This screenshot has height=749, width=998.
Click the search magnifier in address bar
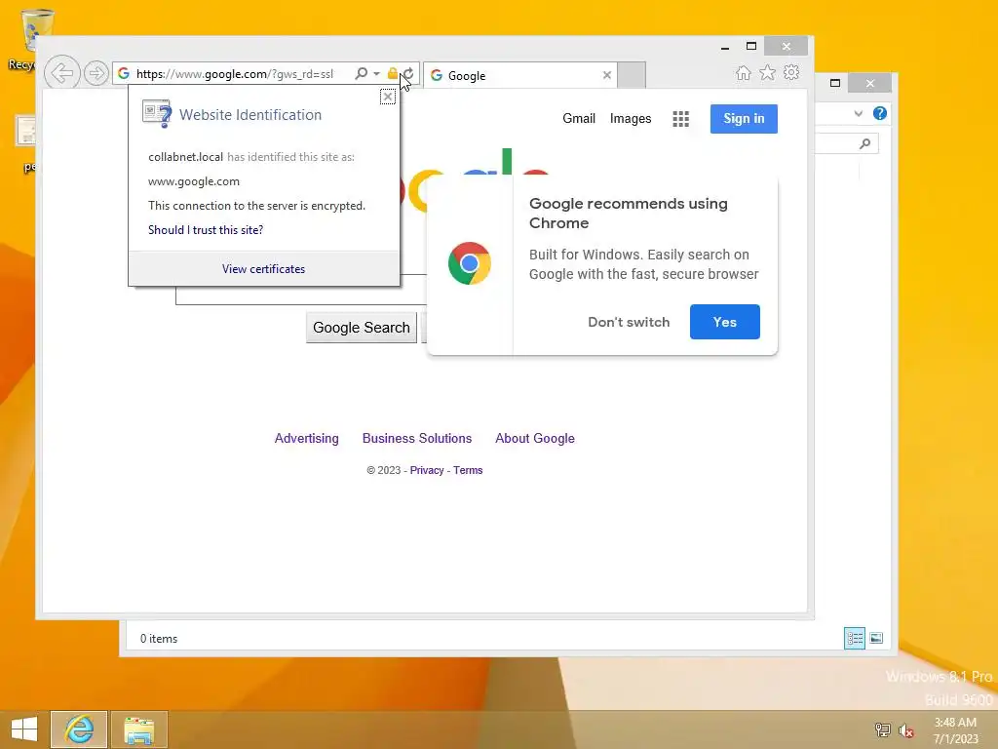tap(361, 73)
